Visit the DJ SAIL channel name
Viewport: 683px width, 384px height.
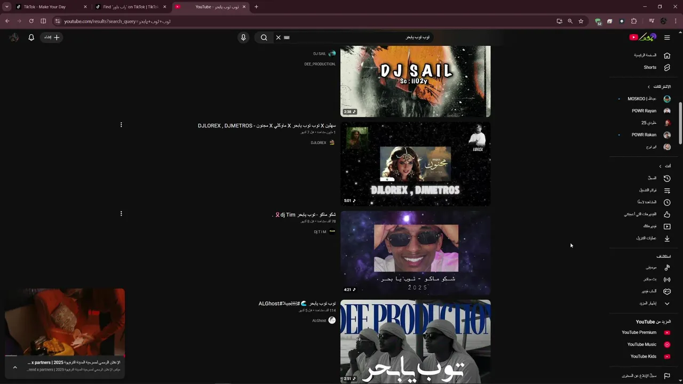point(319,54)
